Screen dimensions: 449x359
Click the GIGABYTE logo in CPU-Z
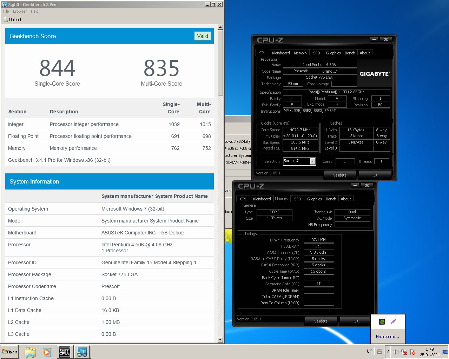(x=374, y=74)
